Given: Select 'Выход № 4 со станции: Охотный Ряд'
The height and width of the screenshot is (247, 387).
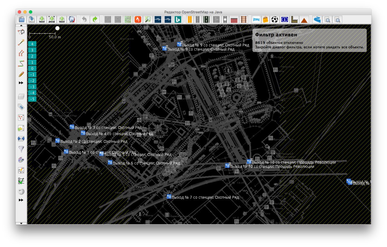Looking at the screenshot, I should 119,134.
